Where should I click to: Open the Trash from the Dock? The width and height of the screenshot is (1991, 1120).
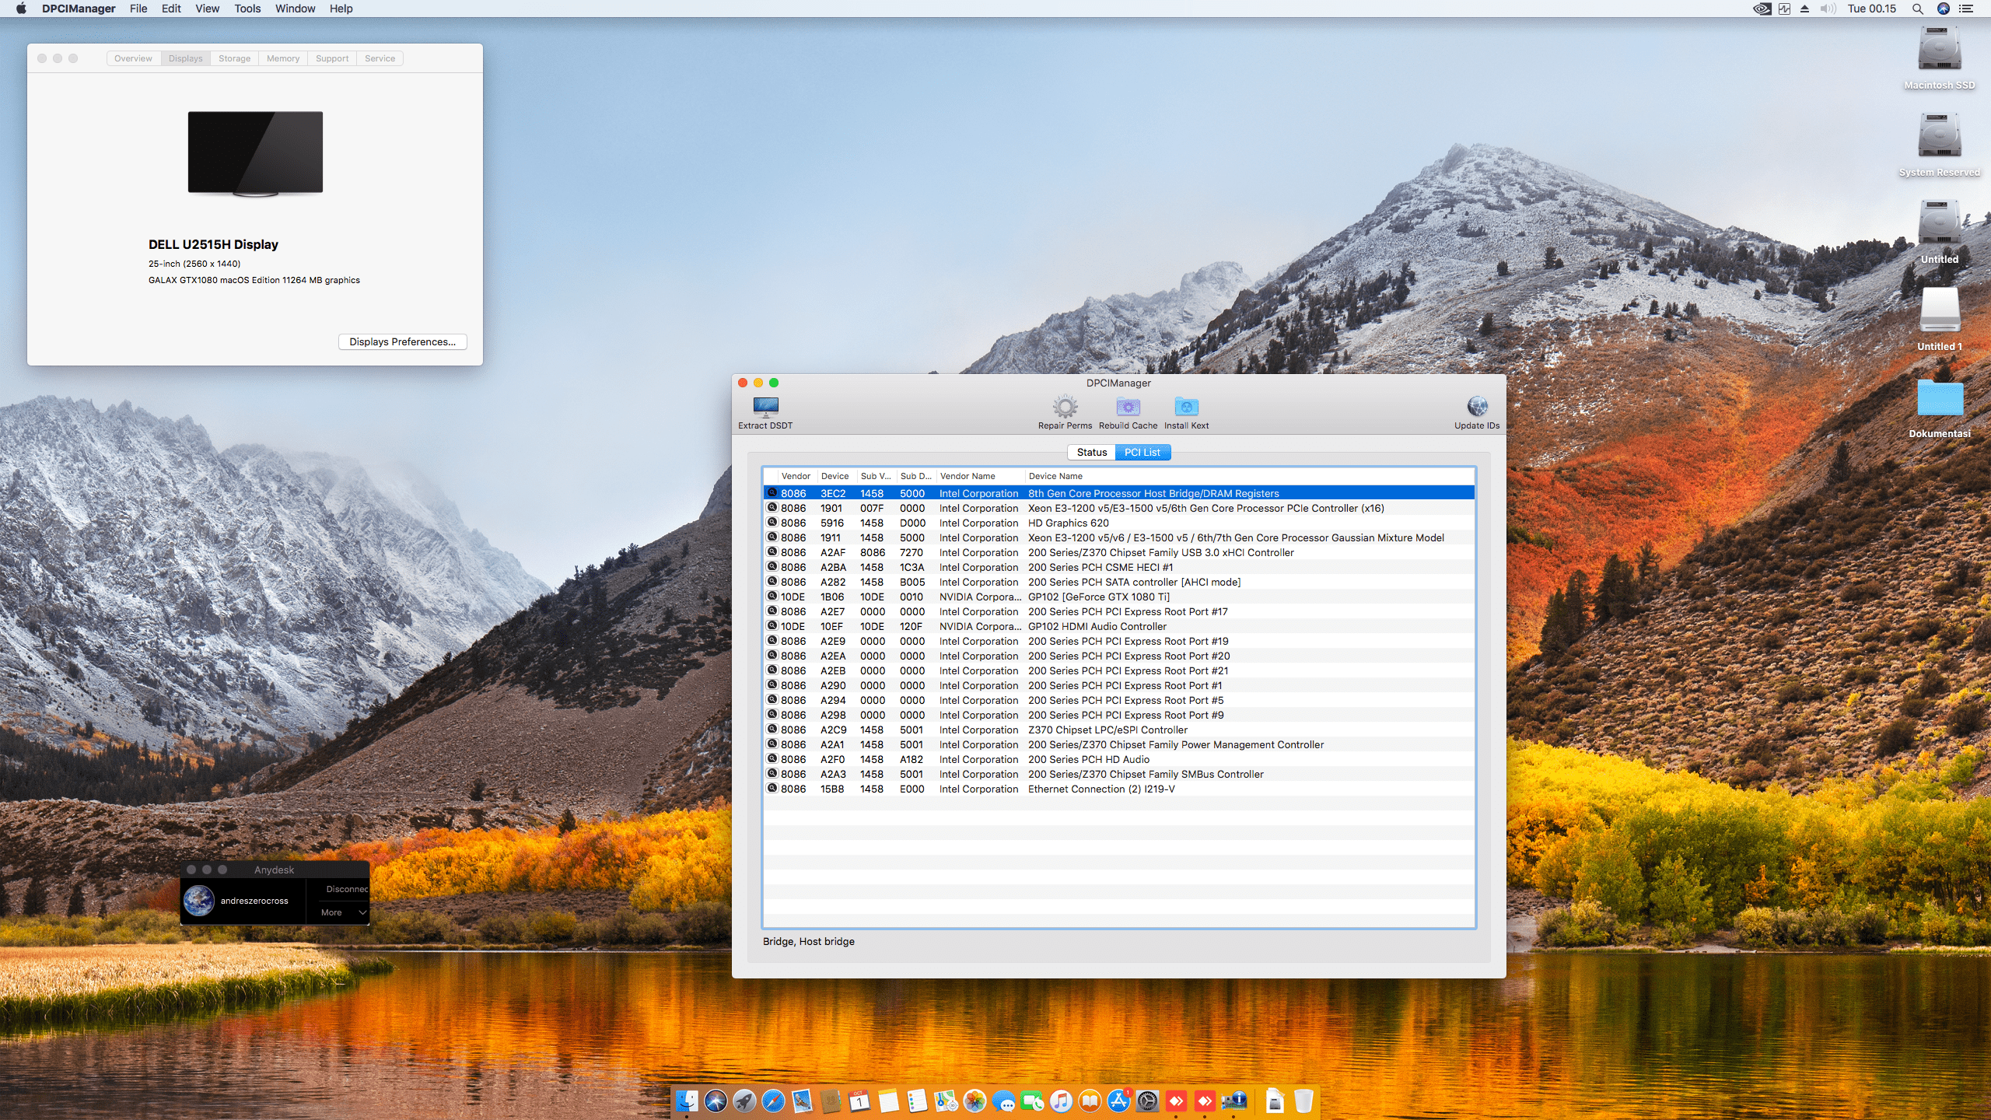click(x=1304, y=1101)
